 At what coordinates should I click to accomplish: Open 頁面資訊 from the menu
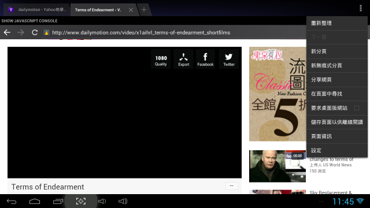click(337, 136)
